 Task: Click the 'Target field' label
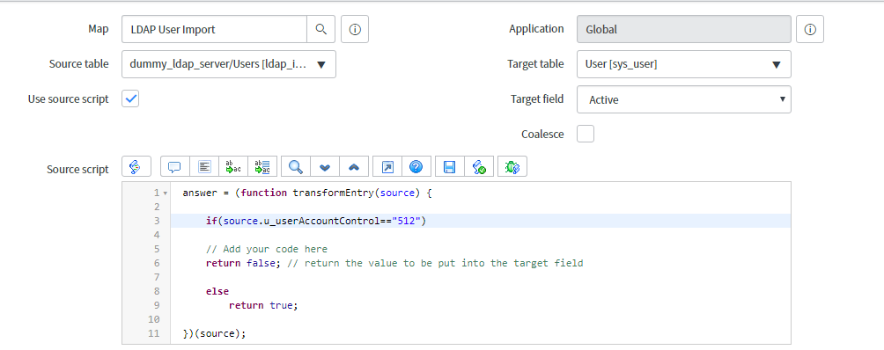pyautogui.click(x=537, y=99)
